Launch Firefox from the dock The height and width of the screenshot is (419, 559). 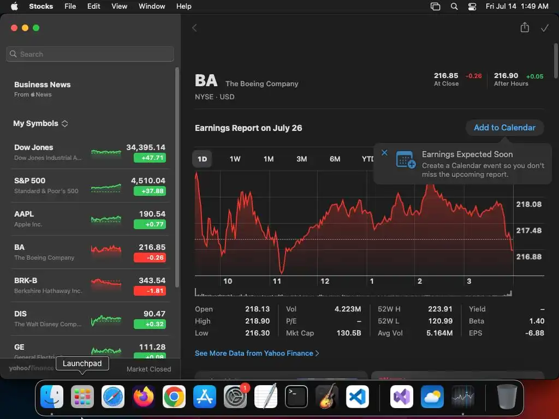coord(144,397)
